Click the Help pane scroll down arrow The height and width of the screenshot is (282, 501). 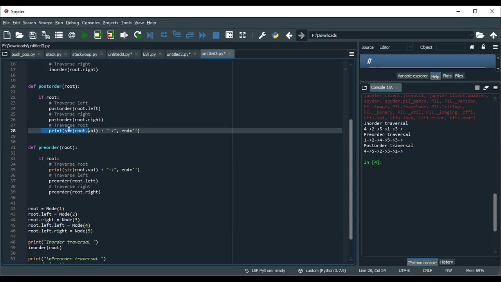tap(498, 69)
